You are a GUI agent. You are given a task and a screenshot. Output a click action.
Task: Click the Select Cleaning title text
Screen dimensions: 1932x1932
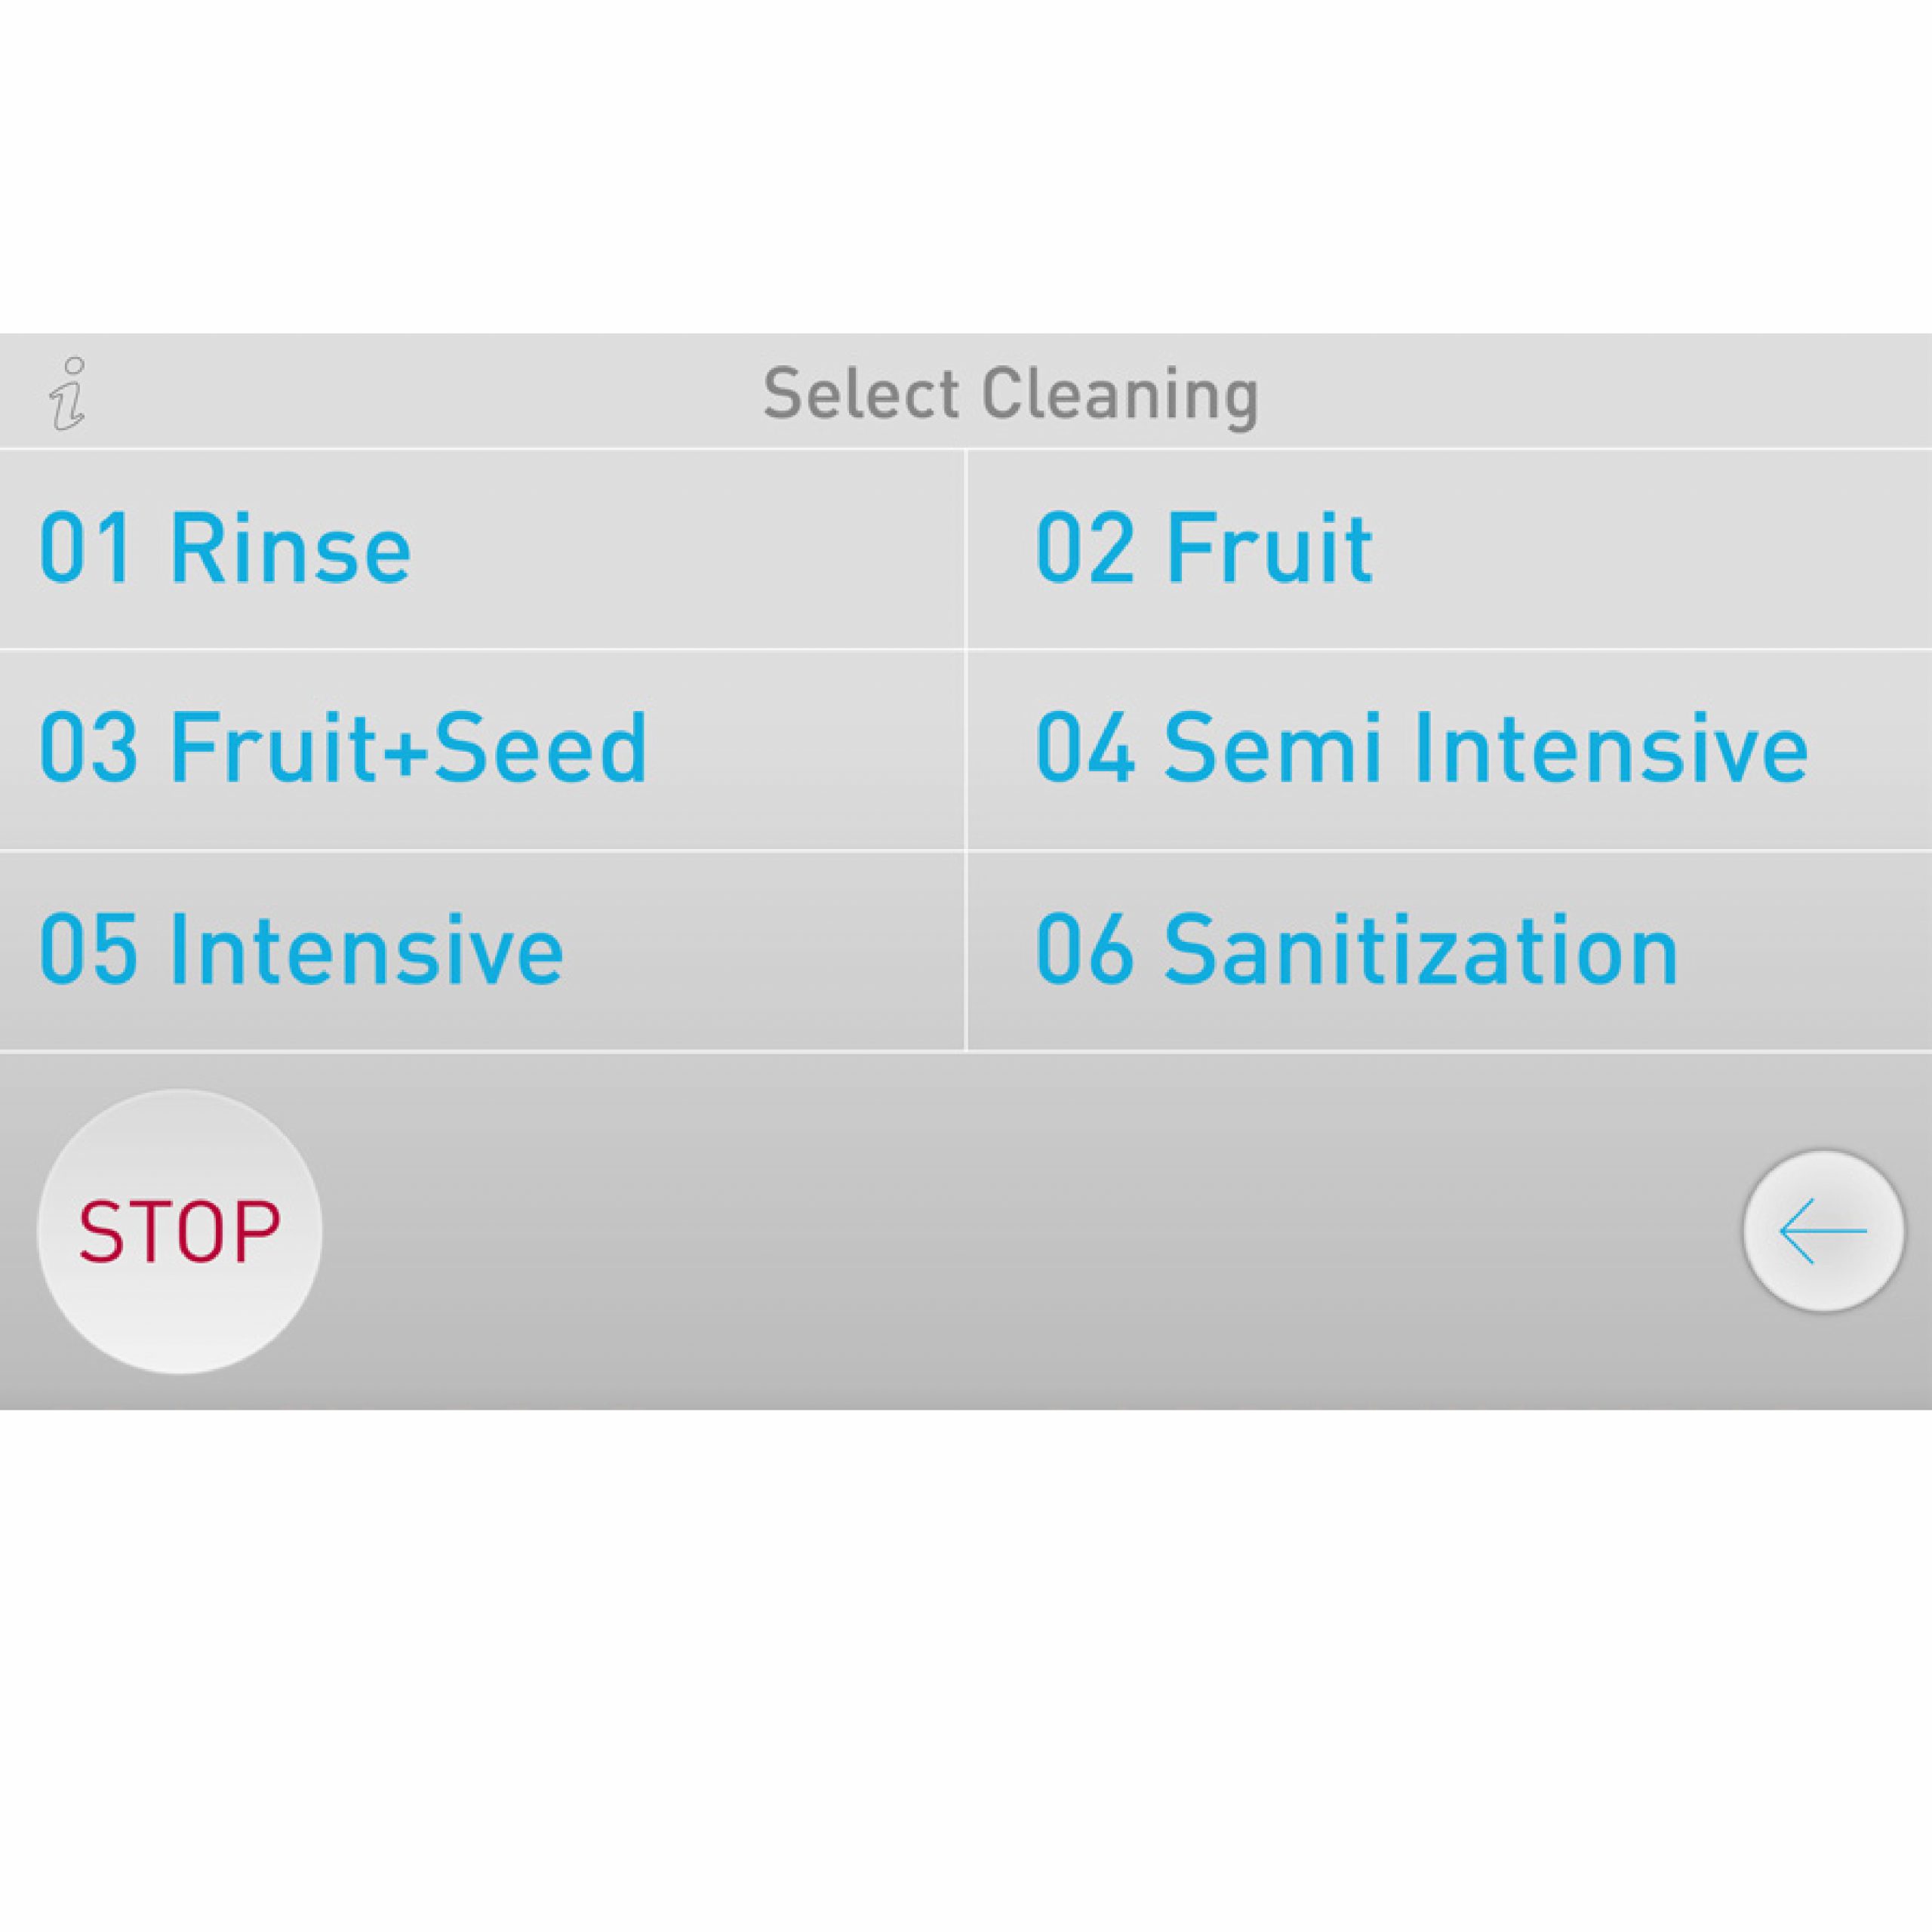pyautogui.click(x=1010, y=394)
